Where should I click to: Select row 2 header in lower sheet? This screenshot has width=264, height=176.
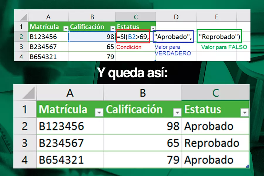tap(25, 126)
